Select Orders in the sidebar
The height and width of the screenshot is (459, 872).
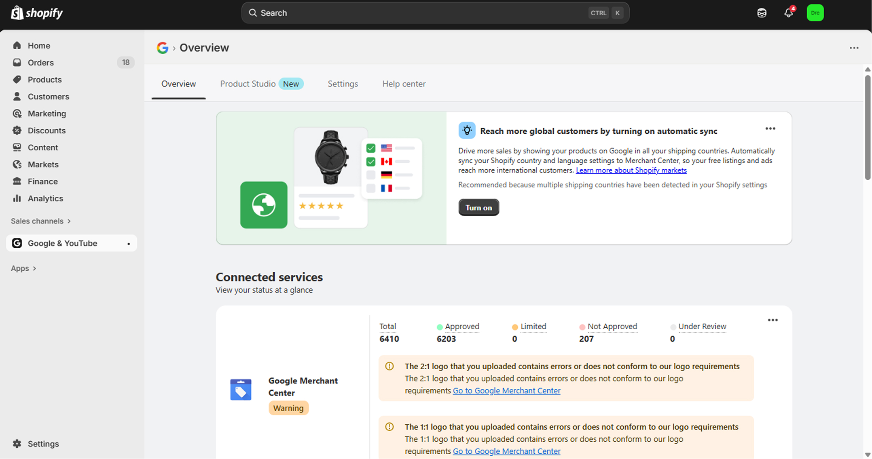(72, 62)
